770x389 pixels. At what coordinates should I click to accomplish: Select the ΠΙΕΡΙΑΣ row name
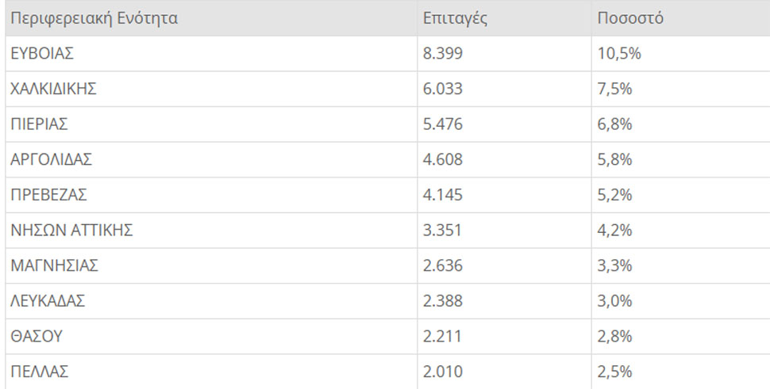[x=39, y=124]
